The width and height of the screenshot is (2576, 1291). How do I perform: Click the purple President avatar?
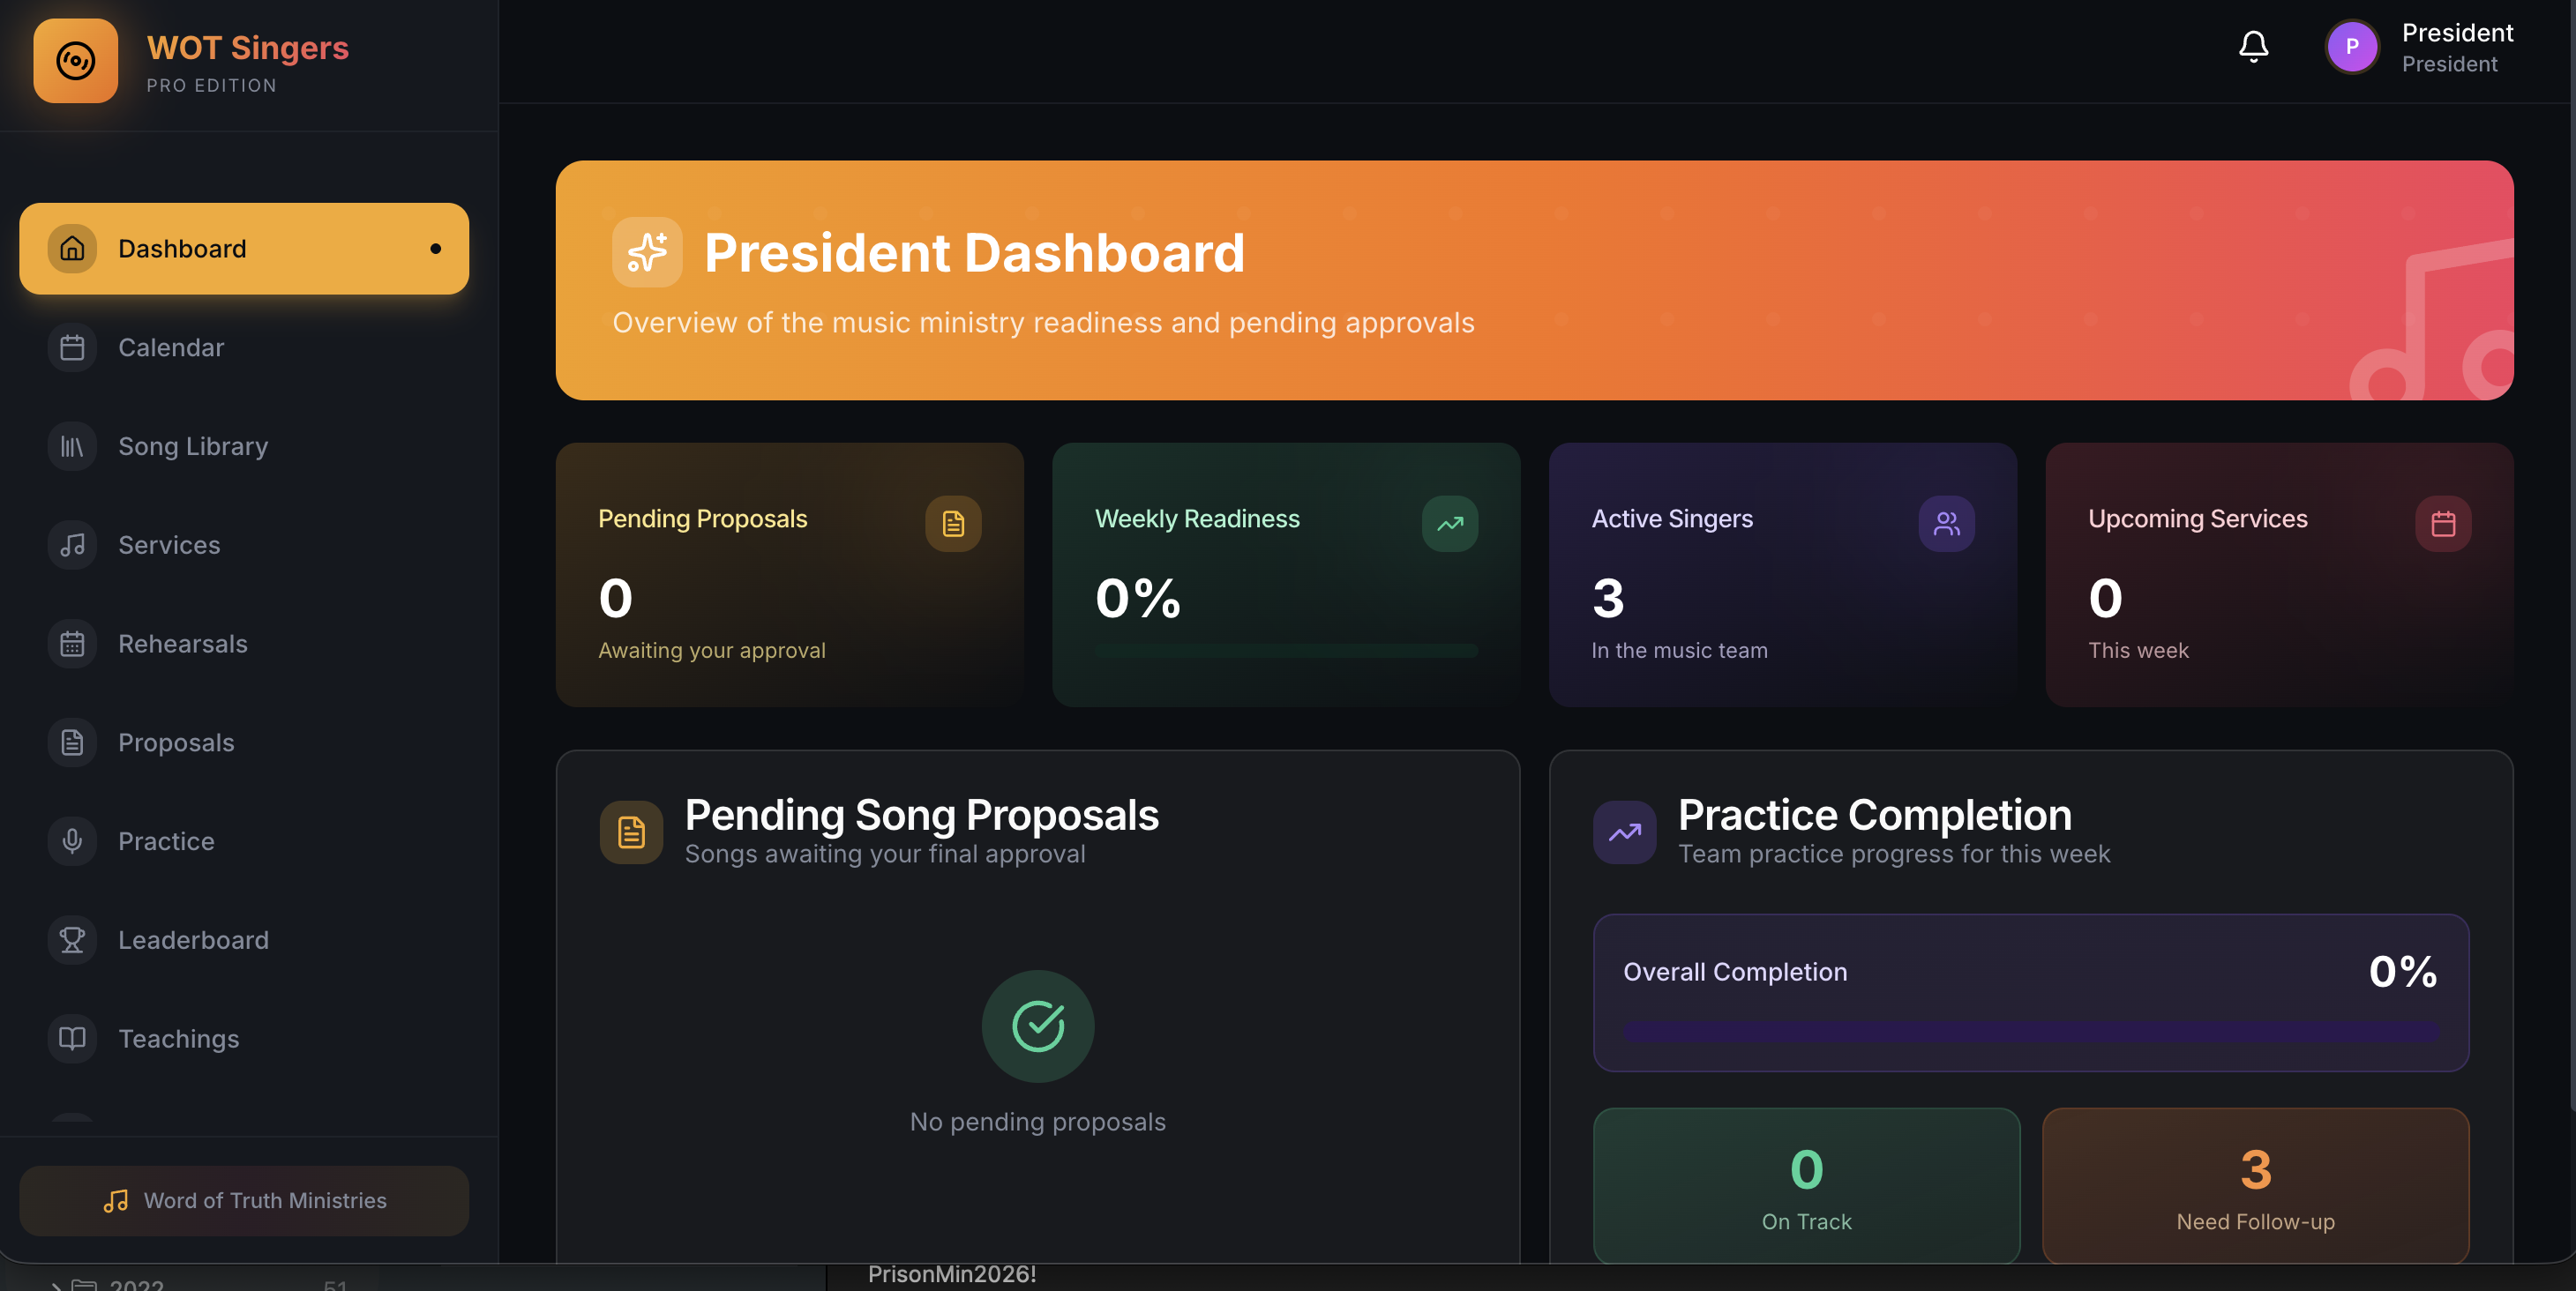pyautogui.click(x=2351, y=47)
